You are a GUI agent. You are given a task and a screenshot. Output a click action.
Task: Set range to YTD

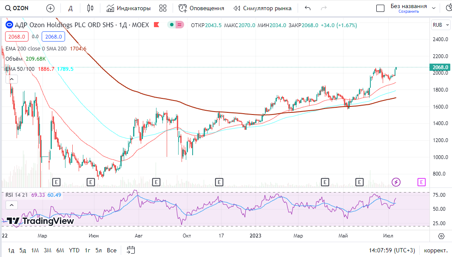pyautogui.click(x=74, y=250)
